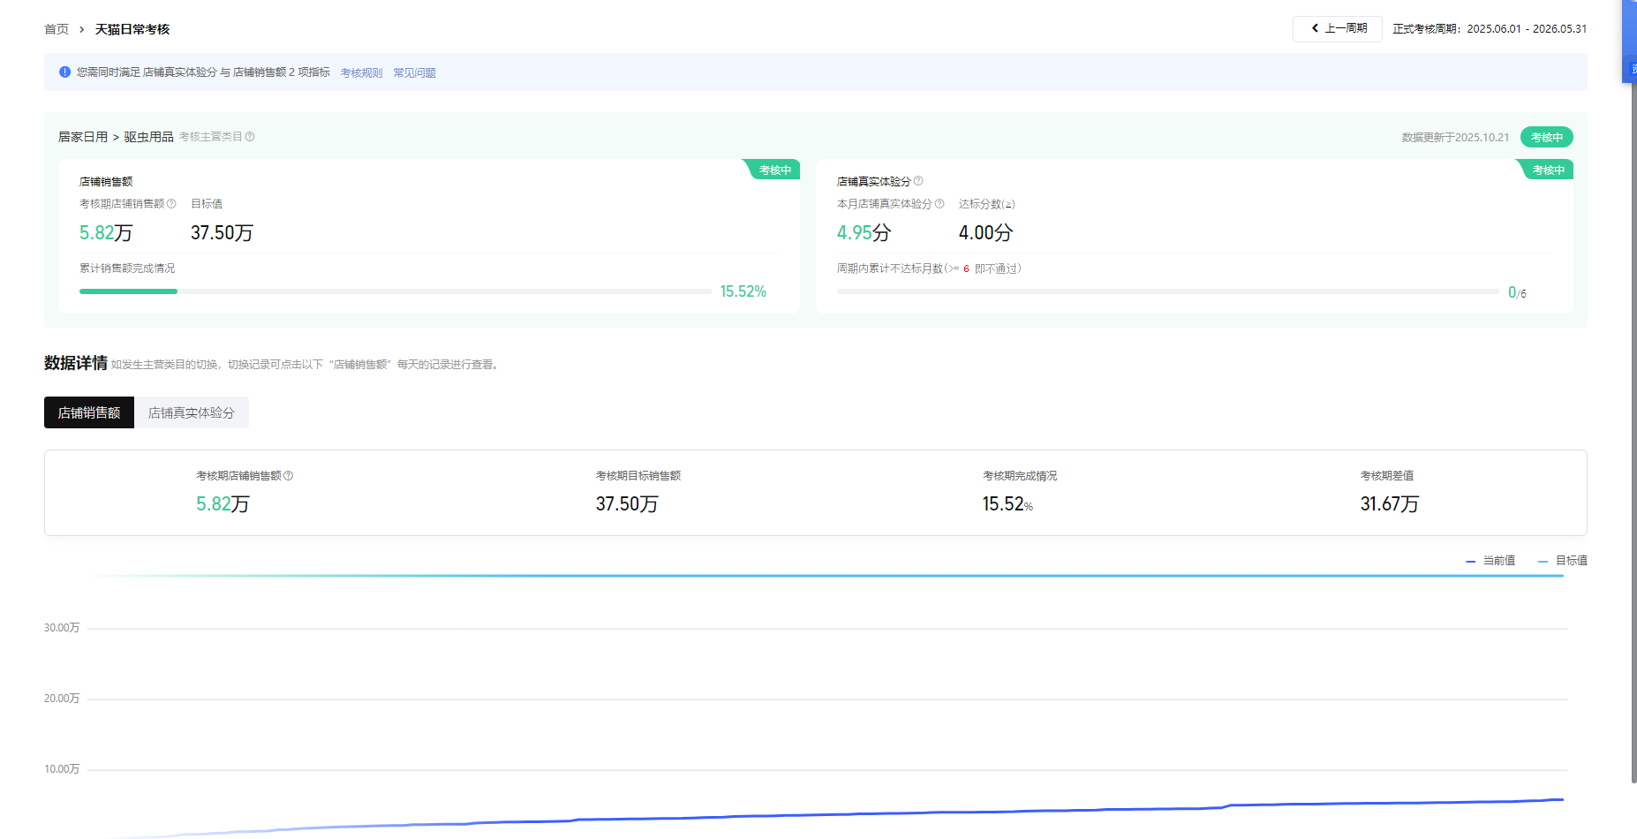This screenshot has width=1637, height=839.
Task: Click the help icon beside 考核主营类目
Action: click(x=250, y=137)
